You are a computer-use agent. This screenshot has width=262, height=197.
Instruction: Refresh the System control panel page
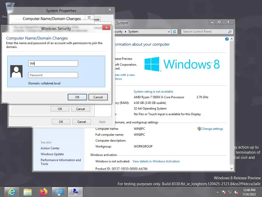point(174,32)
